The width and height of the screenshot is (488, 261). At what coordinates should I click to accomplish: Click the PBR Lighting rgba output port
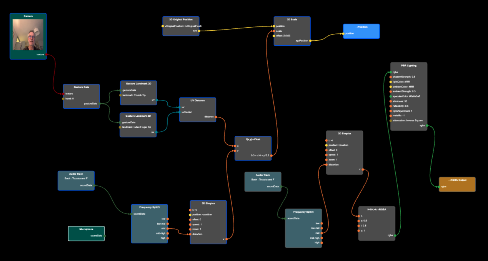point(427,126)
